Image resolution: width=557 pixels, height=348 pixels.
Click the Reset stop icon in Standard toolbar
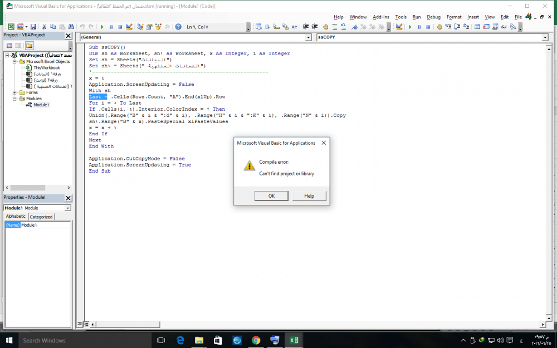click(x=120, y=27)
